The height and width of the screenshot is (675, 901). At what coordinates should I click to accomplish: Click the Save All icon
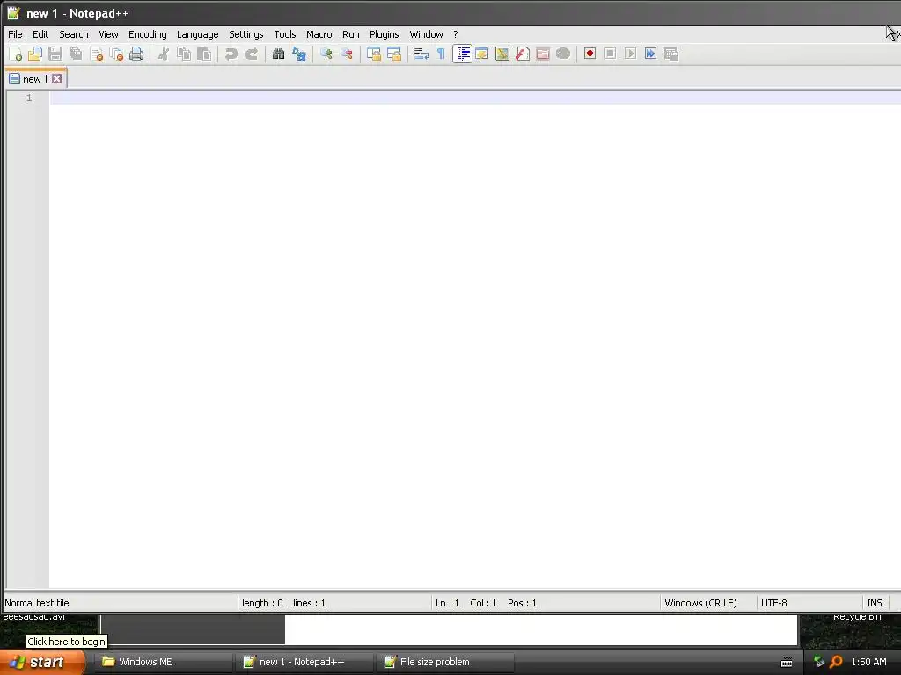pos(76,54)
